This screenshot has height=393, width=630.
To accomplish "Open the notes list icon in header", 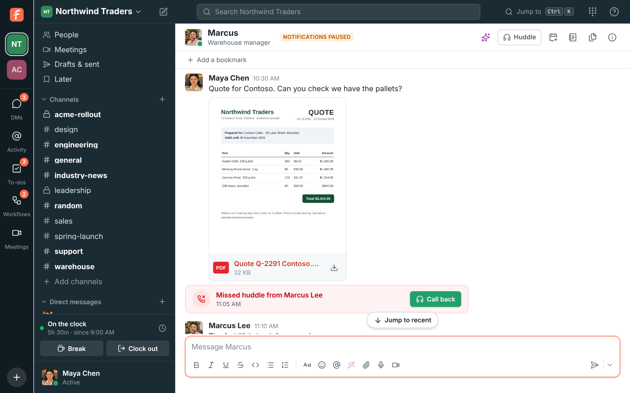I will (x=573, y=37).
